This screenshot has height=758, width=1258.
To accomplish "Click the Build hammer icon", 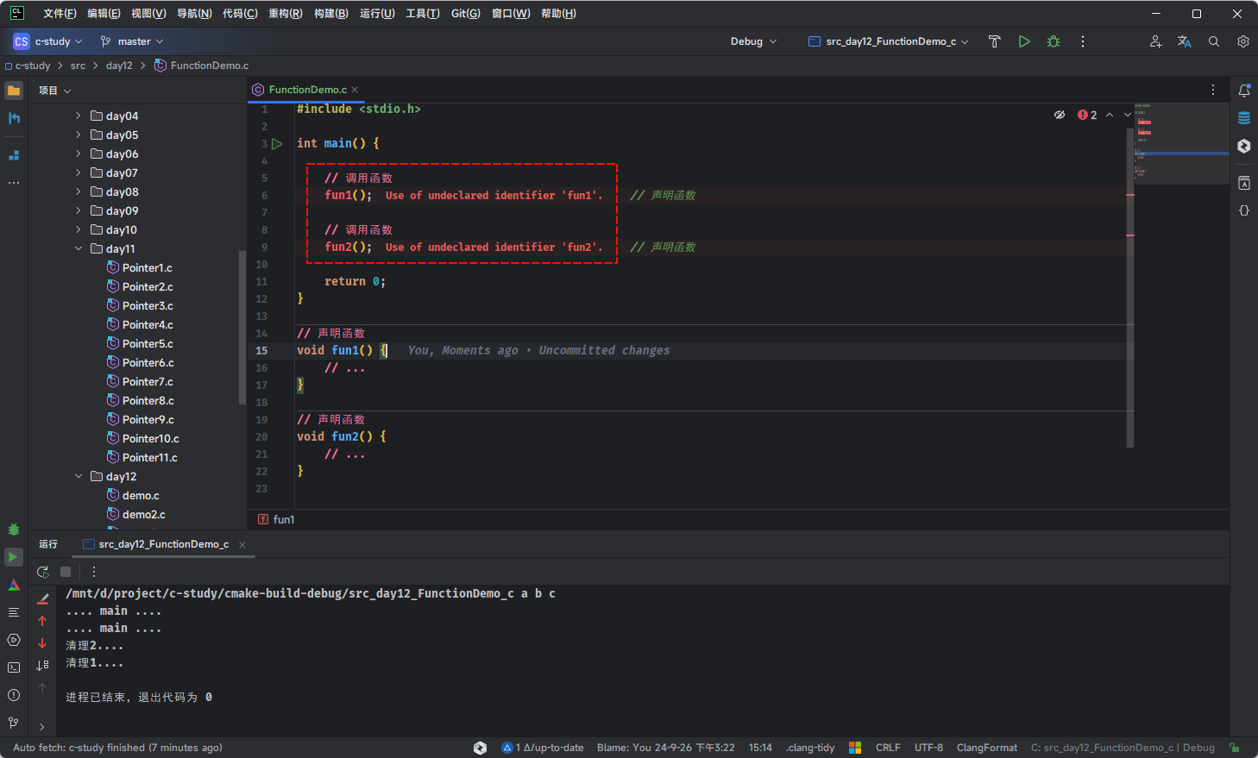I will tap(994, 41).
